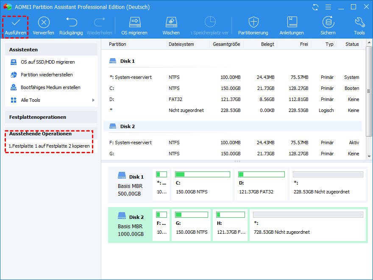
Task: Select F: partition block on Disk 2
Action: pyautogui.click(x=161, y=225)
